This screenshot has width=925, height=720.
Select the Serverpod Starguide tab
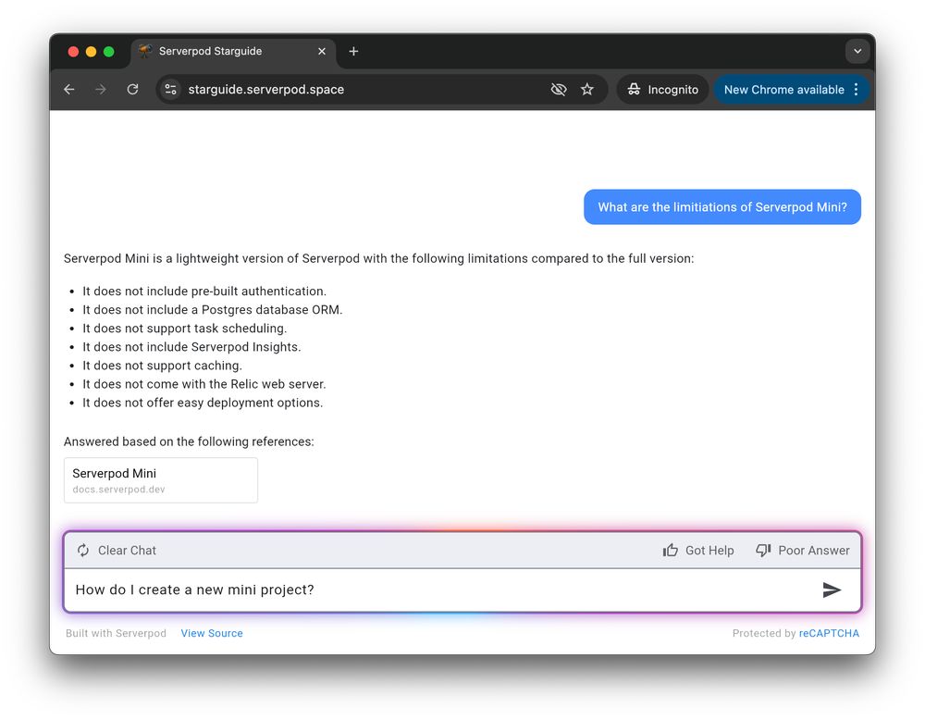coord(233,51)
